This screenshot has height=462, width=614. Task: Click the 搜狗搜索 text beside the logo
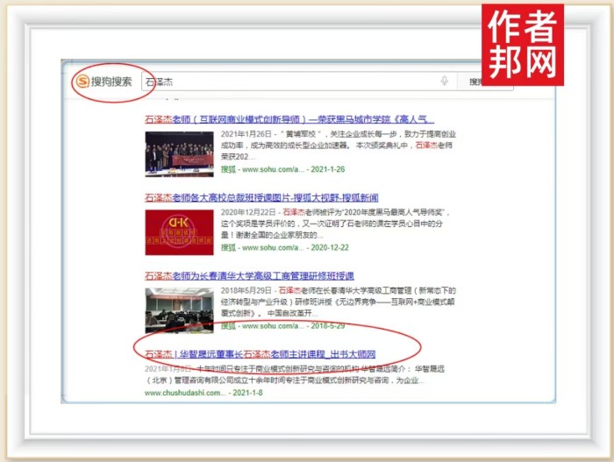[112, 82]
